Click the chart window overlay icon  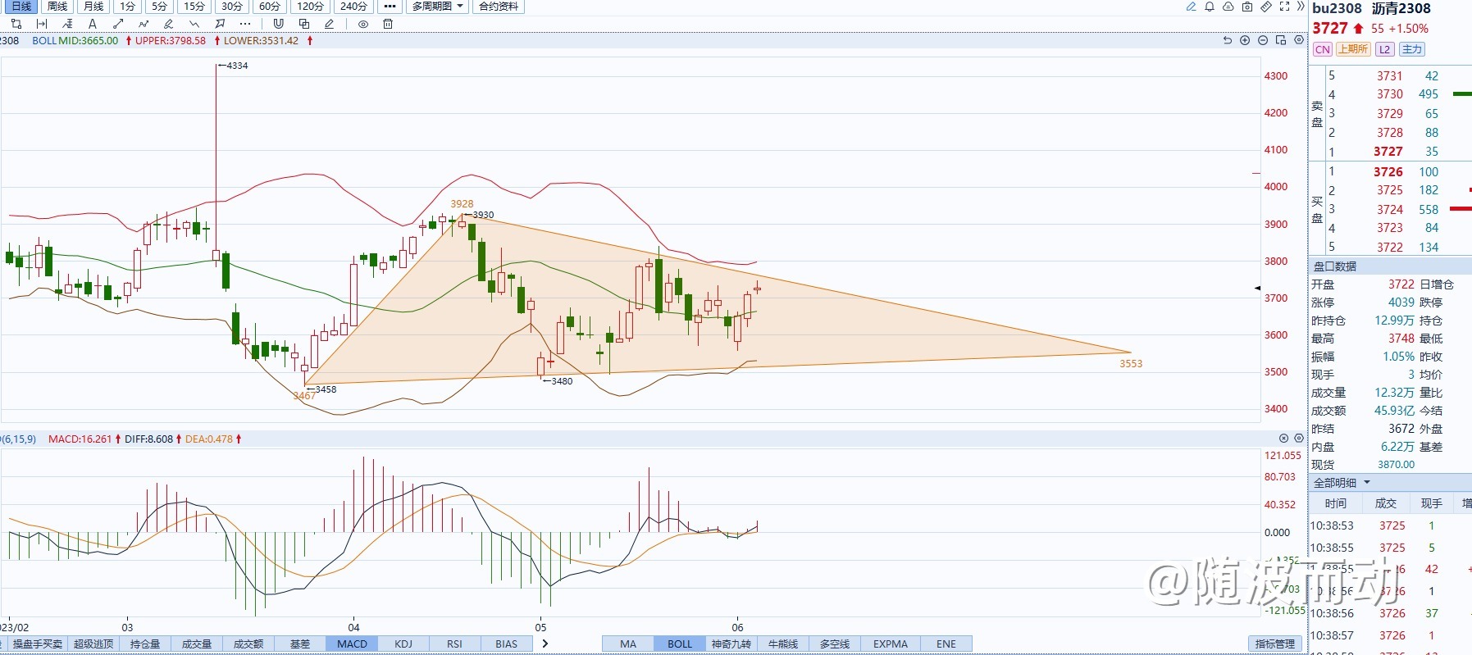1281,40
